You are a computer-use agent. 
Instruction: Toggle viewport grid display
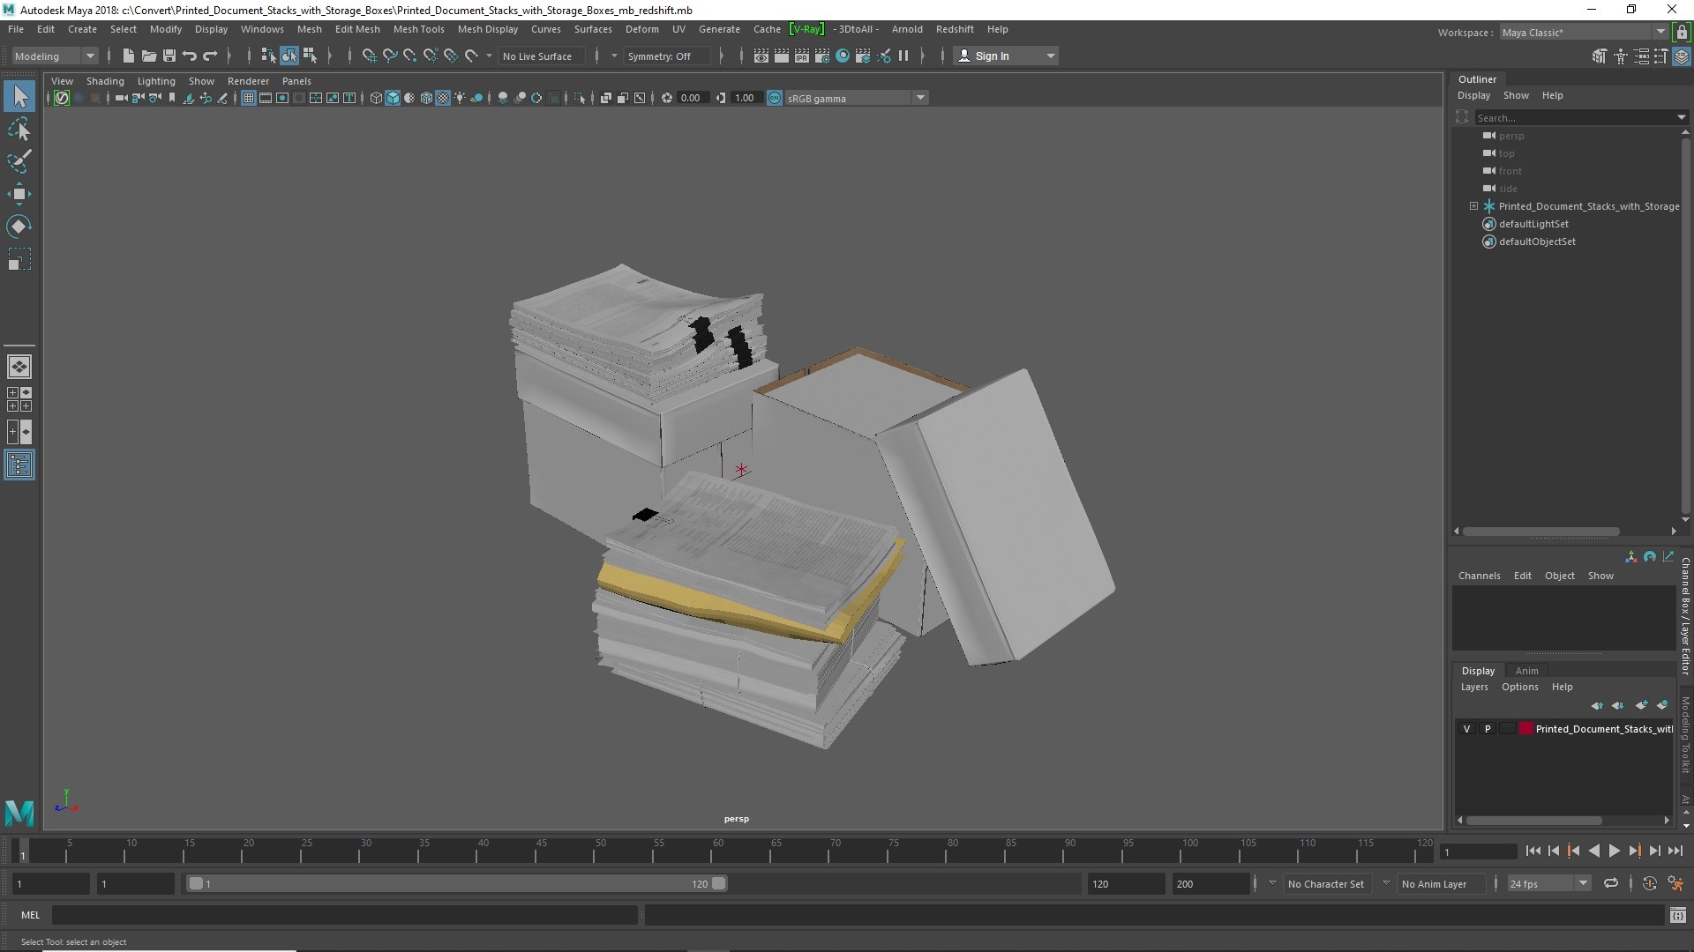(x=248, y=98)
